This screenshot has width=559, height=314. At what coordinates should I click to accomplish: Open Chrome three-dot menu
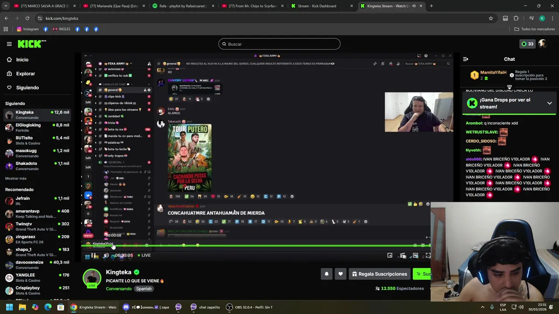(x=552, y=18)
